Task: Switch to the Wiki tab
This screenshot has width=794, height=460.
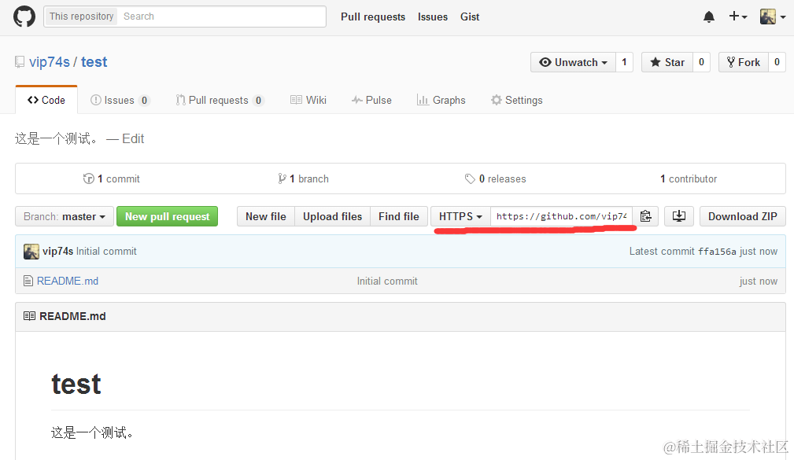Action: tap(308, 100)
